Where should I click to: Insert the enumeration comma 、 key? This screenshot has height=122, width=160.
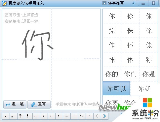(36, 116)
